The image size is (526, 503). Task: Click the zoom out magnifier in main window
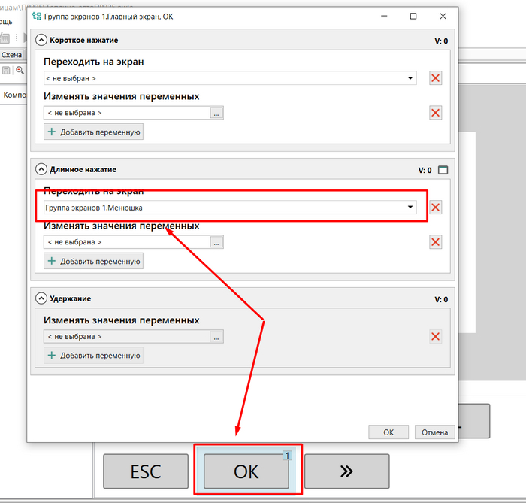pyautogui.click(x=20, y=70)
